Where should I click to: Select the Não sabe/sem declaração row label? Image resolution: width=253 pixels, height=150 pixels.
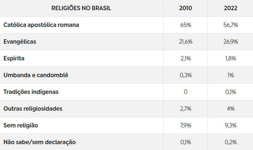[x=40, y=142]
